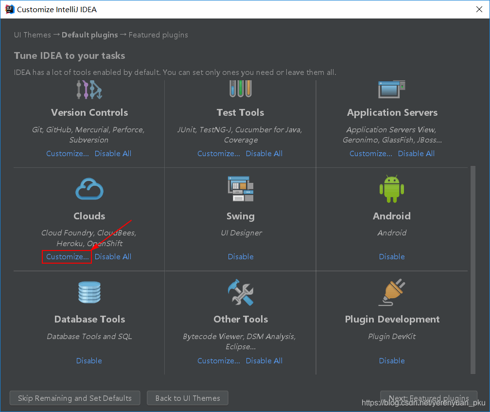
Task: Click the plugin list vertical scrollbar
Action: click(473, 270)
